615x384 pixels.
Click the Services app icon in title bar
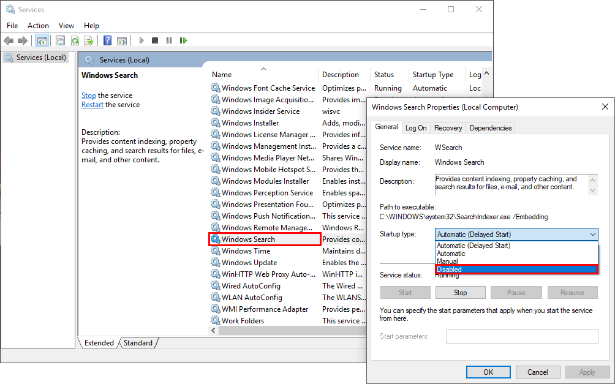[10, 9]
